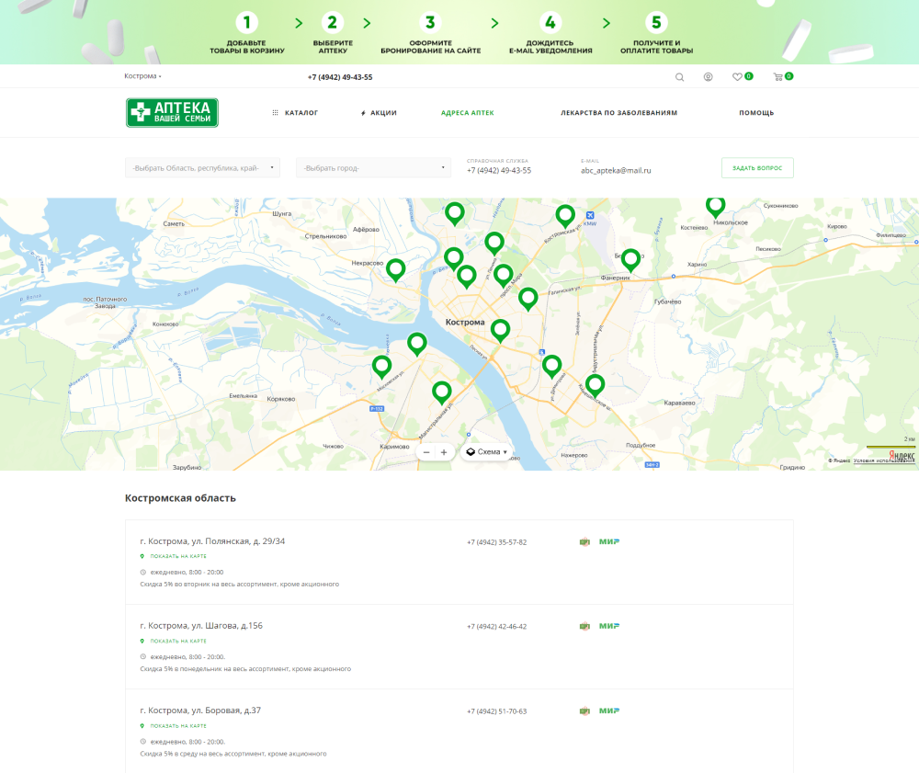The image size is (919, 773).
Task: Open the Каталог menu
Action: (296, 113)
